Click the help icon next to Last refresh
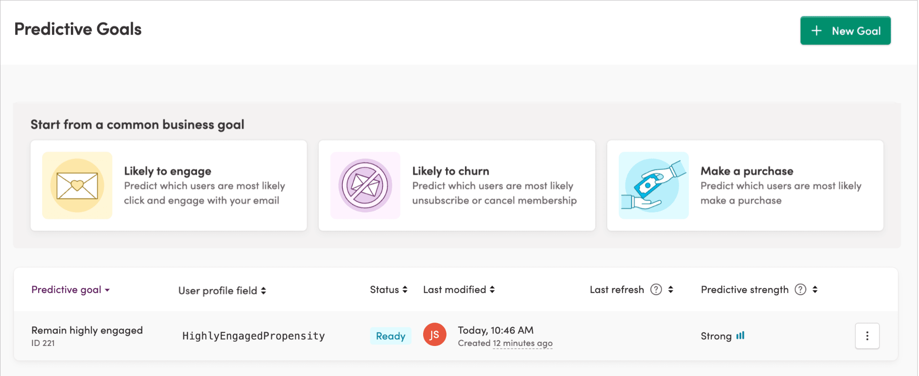Screen dimensions: 919x376 pos(656,290)
